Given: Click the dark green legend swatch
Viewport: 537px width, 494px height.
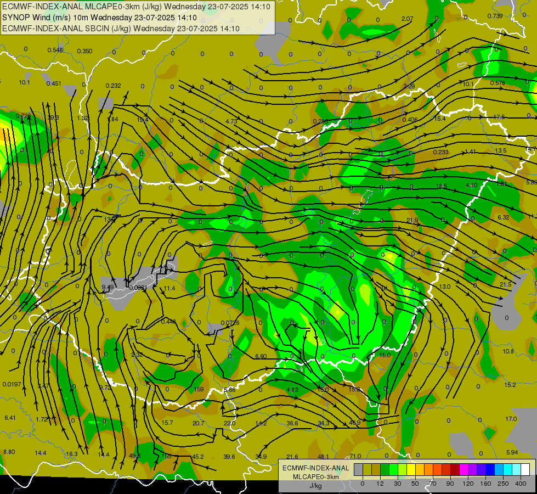Looking at the screenshot, I should tap(385, 470).
